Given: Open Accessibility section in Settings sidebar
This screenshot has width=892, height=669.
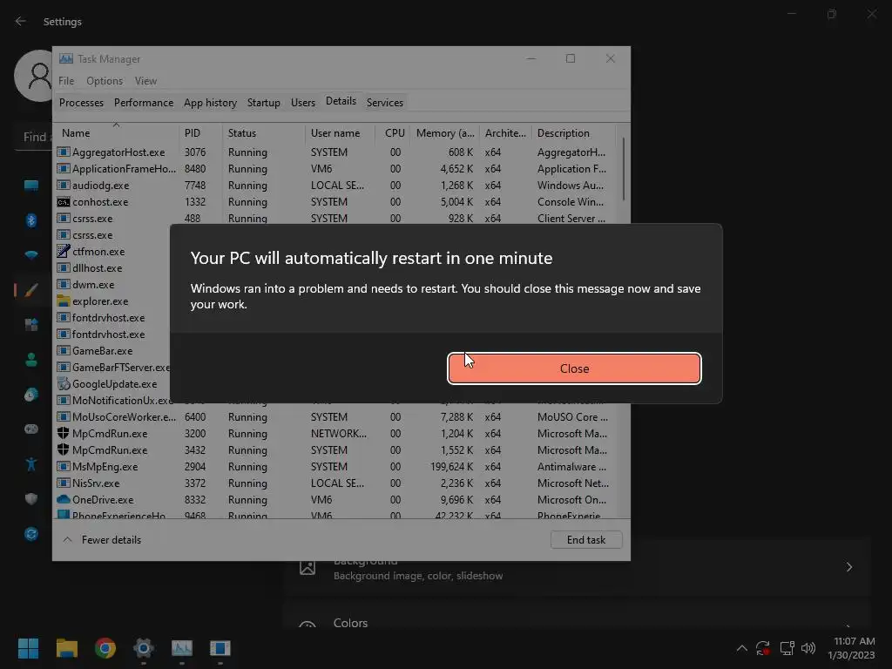Looking at the screenshot, I should (x=31, y=464).
